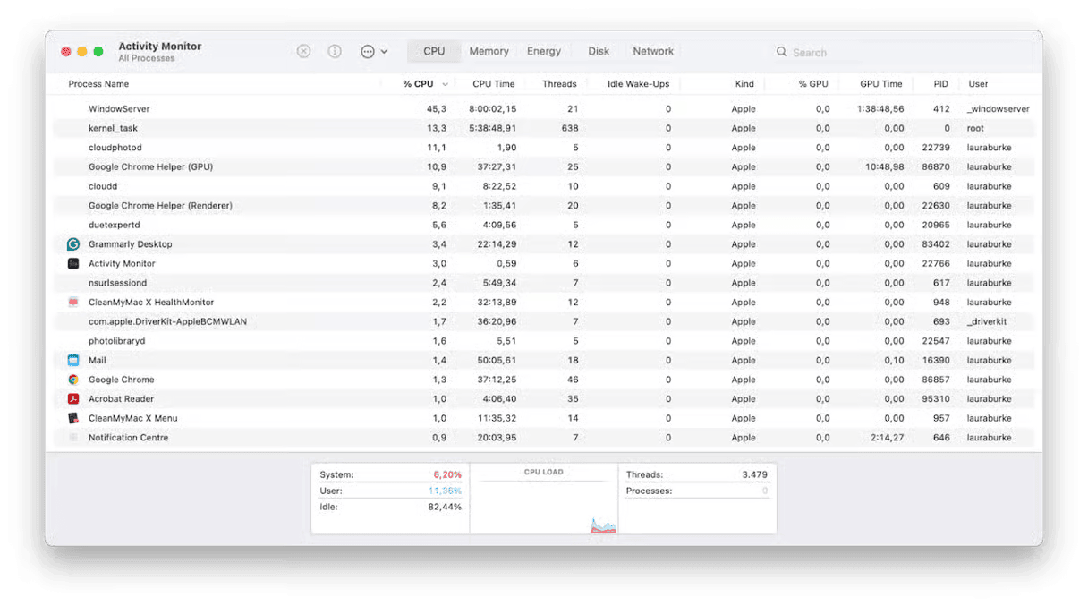The width and height of the screenshot is (1088, 606).
Task: Toggle the % CPU column sort arrow
Action: (446, 84)
